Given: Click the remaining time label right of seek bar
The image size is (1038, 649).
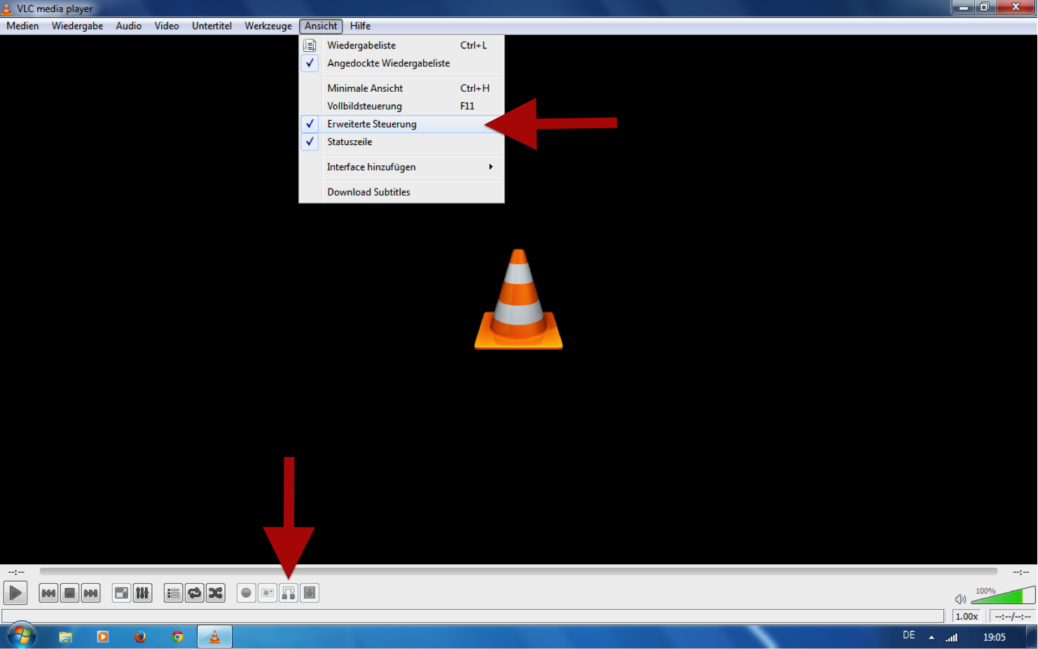Looking at the screenshot, I should coord(1021,572).
